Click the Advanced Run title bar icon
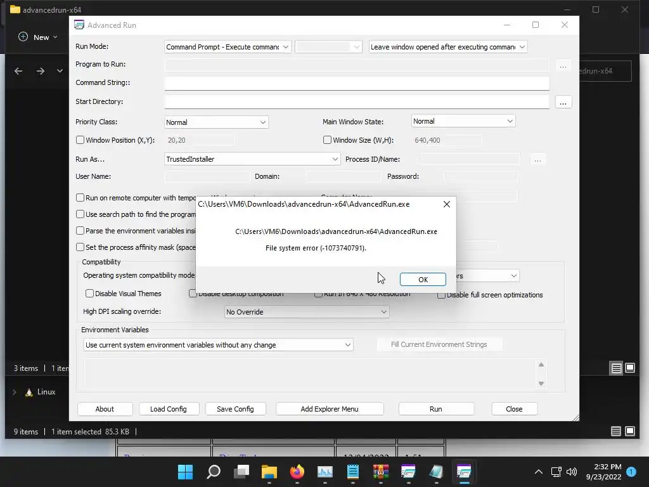The image size is (649, 487). point(79,25)
